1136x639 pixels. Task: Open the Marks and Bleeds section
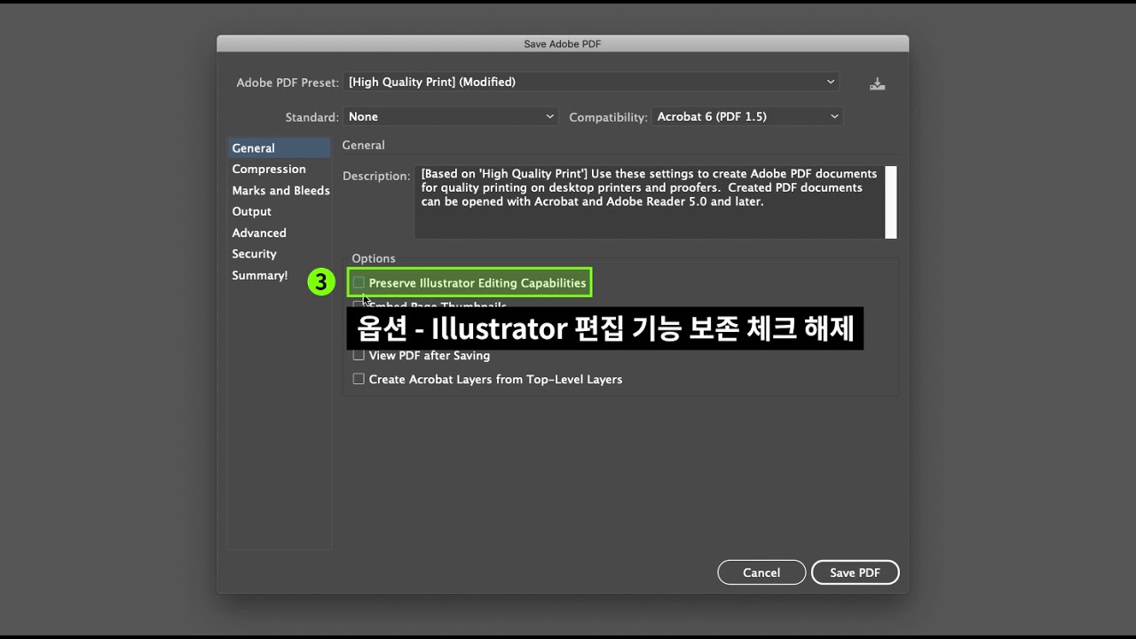(280, 190)
